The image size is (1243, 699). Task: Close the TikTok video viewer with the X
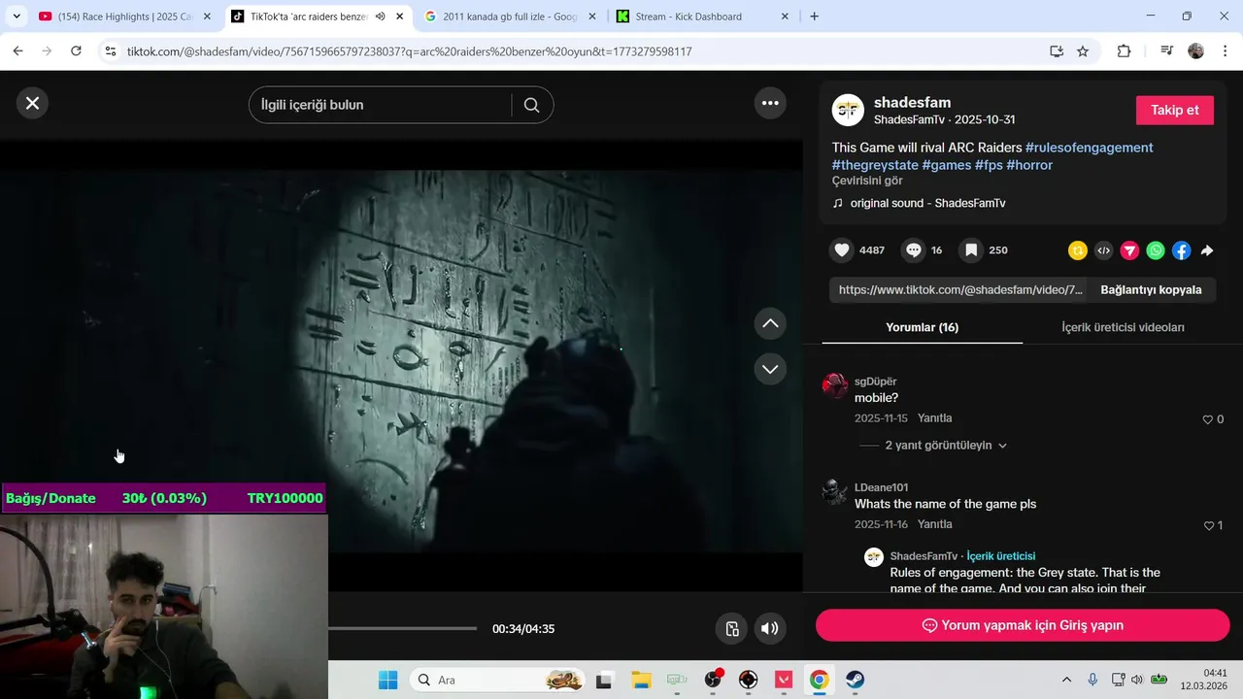tap(32, 103)
